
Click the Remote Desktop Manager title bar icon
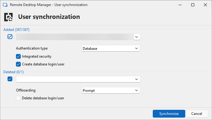[5, 5]
